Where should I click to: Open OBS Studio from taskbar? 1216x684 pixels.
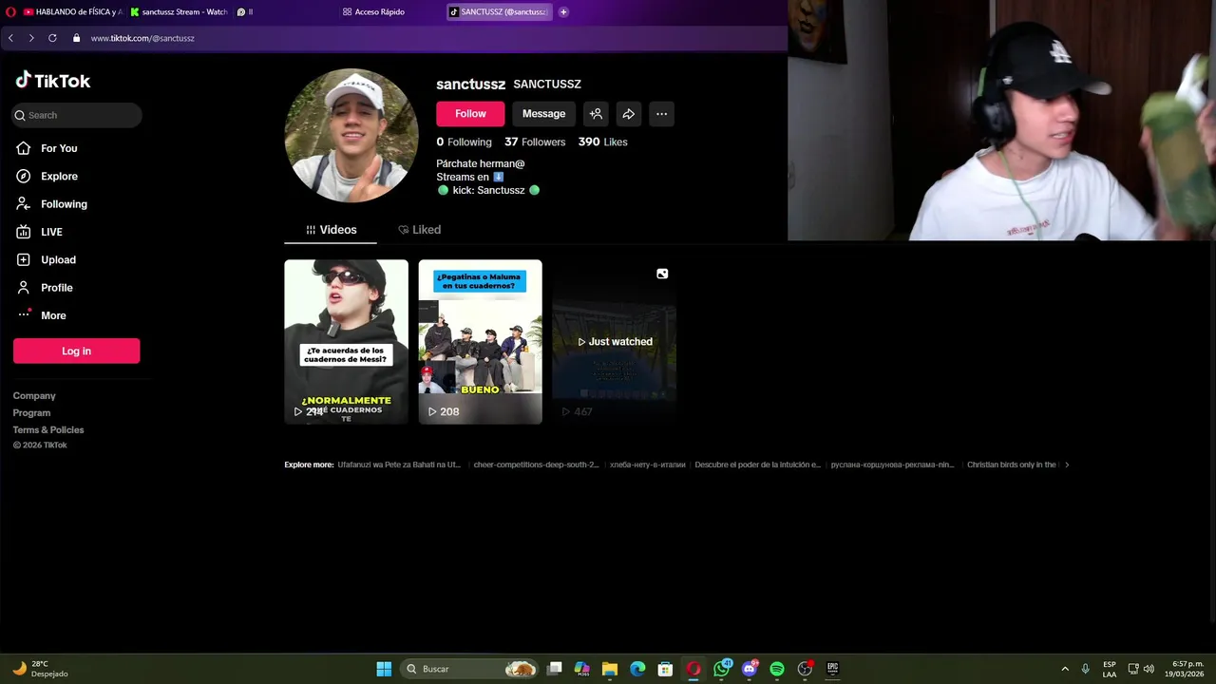tap(805, 669)
